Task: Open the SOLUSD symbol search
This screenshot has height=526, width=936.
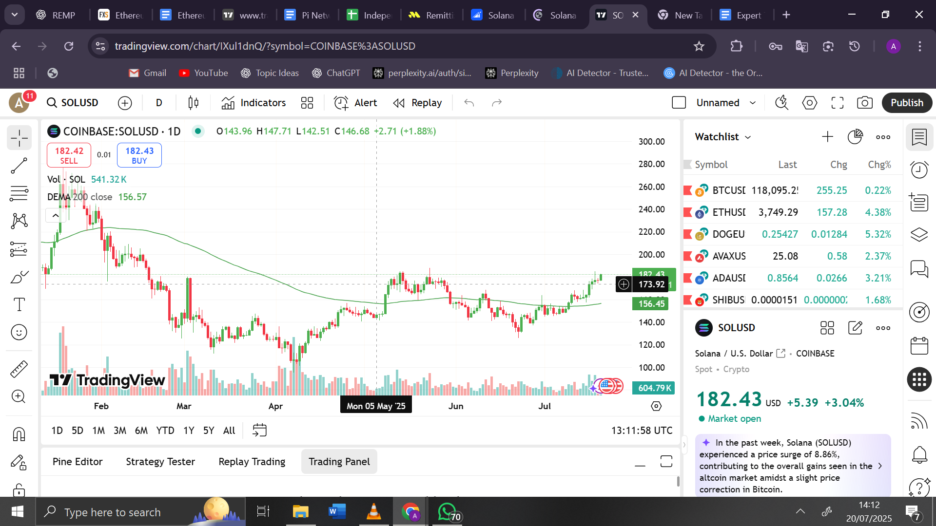Action: [x=73, y=103]
